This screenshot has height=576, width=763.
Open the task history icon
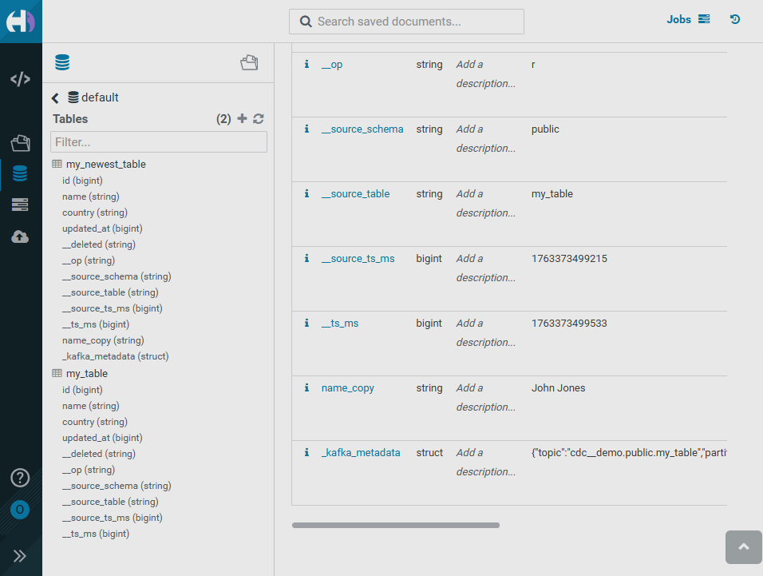(735, 19)
